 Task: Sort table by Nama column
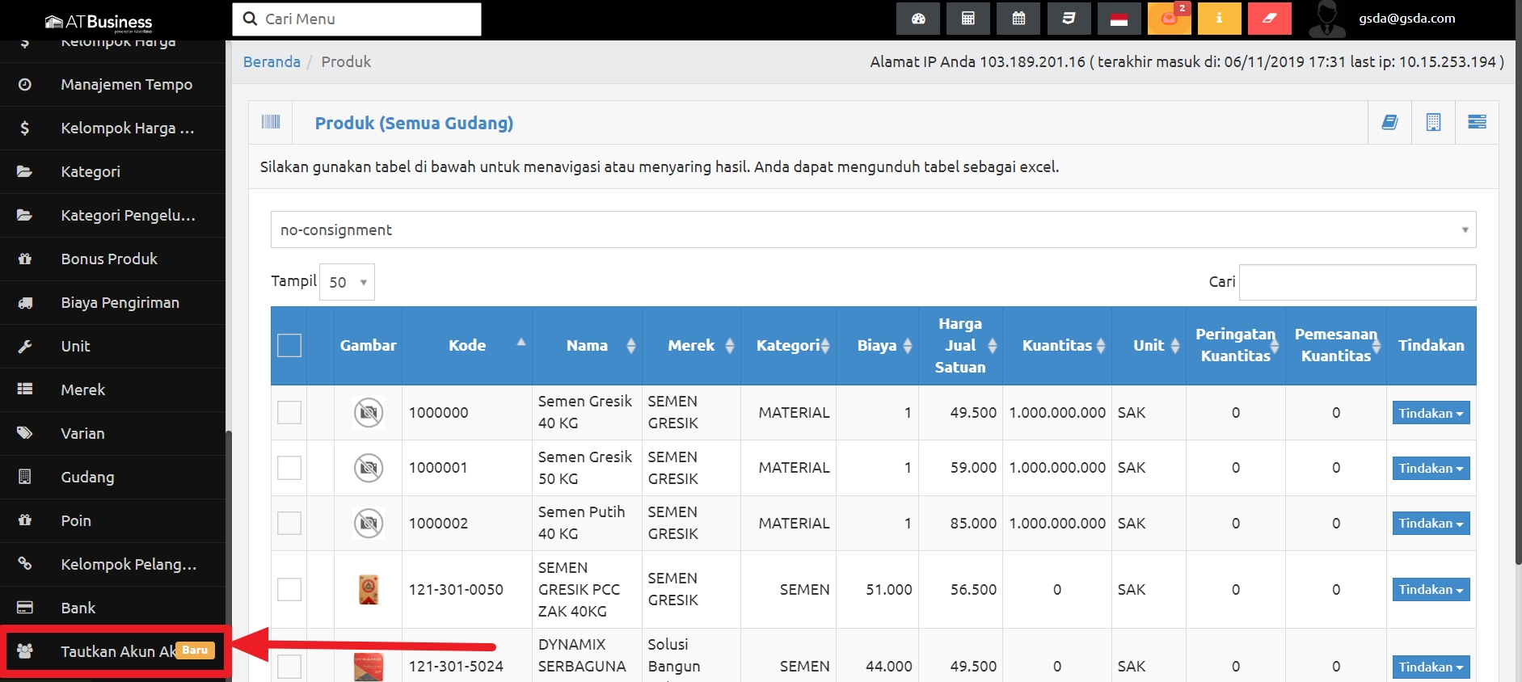(x=587, y=345)
